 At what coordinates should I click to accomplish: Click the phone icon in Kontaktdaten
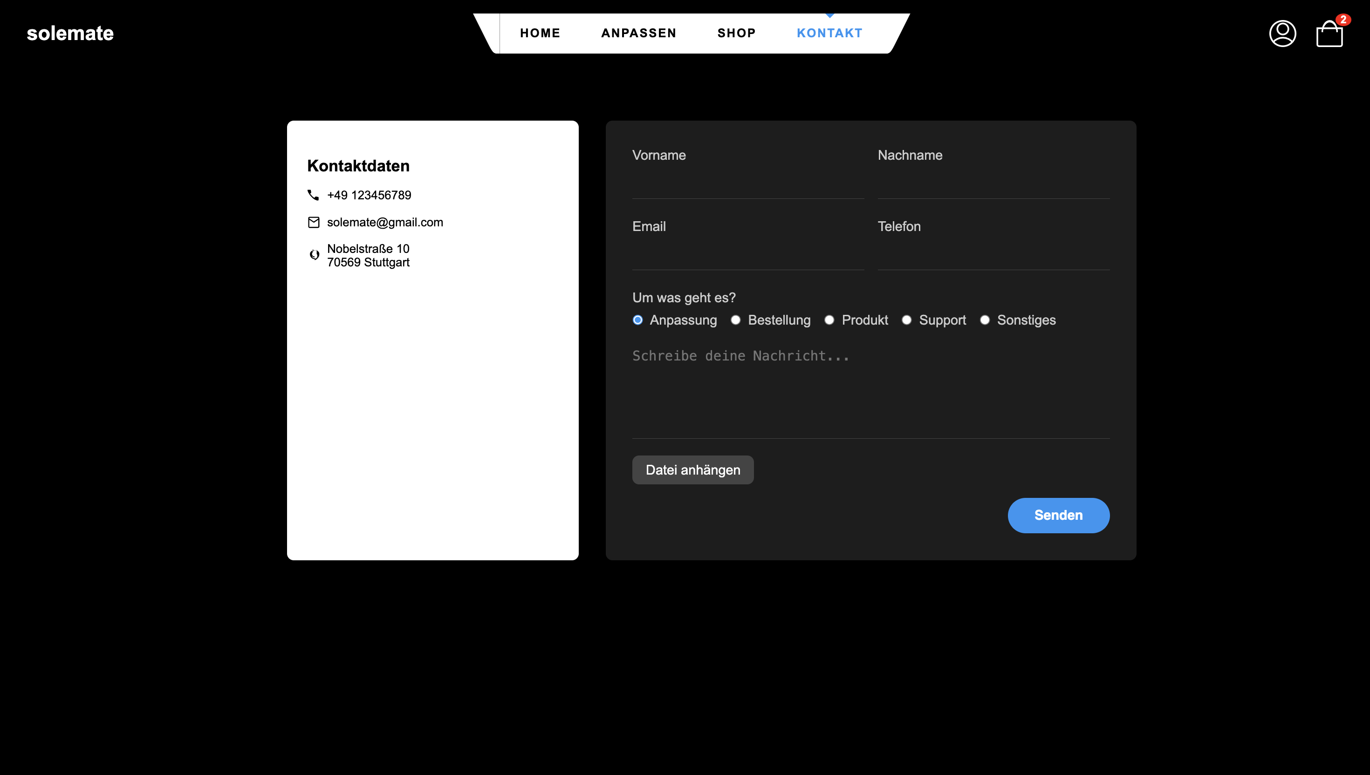click(x=313, y=195)
